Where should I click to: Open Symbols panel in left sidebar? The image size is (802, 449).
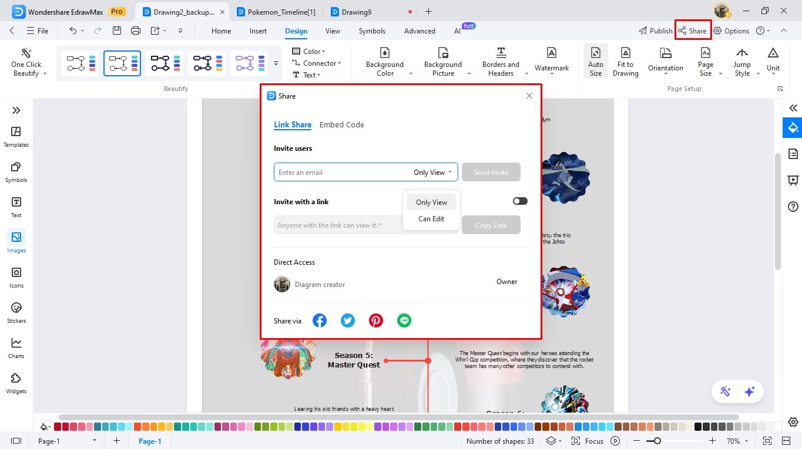16,172
